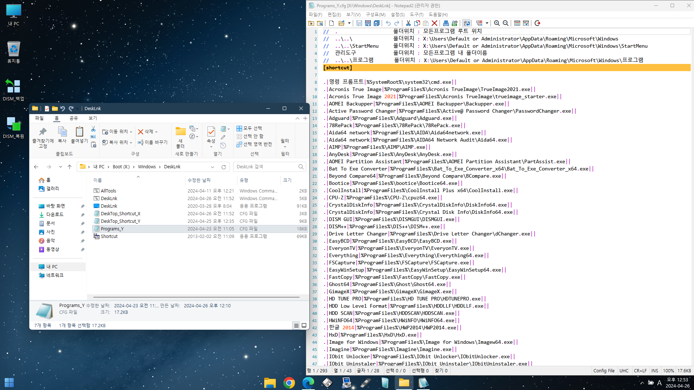Open the 도구(T) menu in Notepad2
The width and height of the screenshot is (694, 390).
tap(416, 14)
